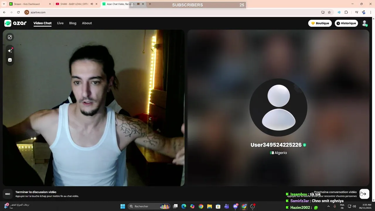Viewport: 375px width, 211px height.
Task: Open the weather widget on the taskbar
Action: click(16, 206)
